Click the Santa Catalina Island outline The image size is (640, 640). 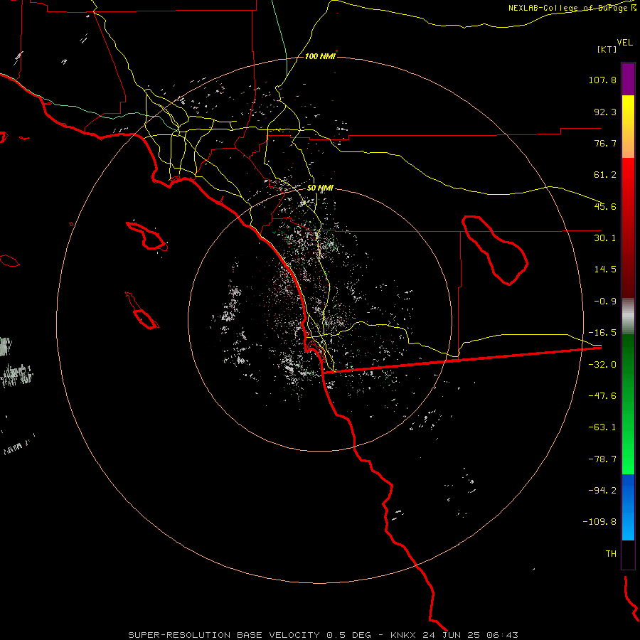(x=147, y=236)
